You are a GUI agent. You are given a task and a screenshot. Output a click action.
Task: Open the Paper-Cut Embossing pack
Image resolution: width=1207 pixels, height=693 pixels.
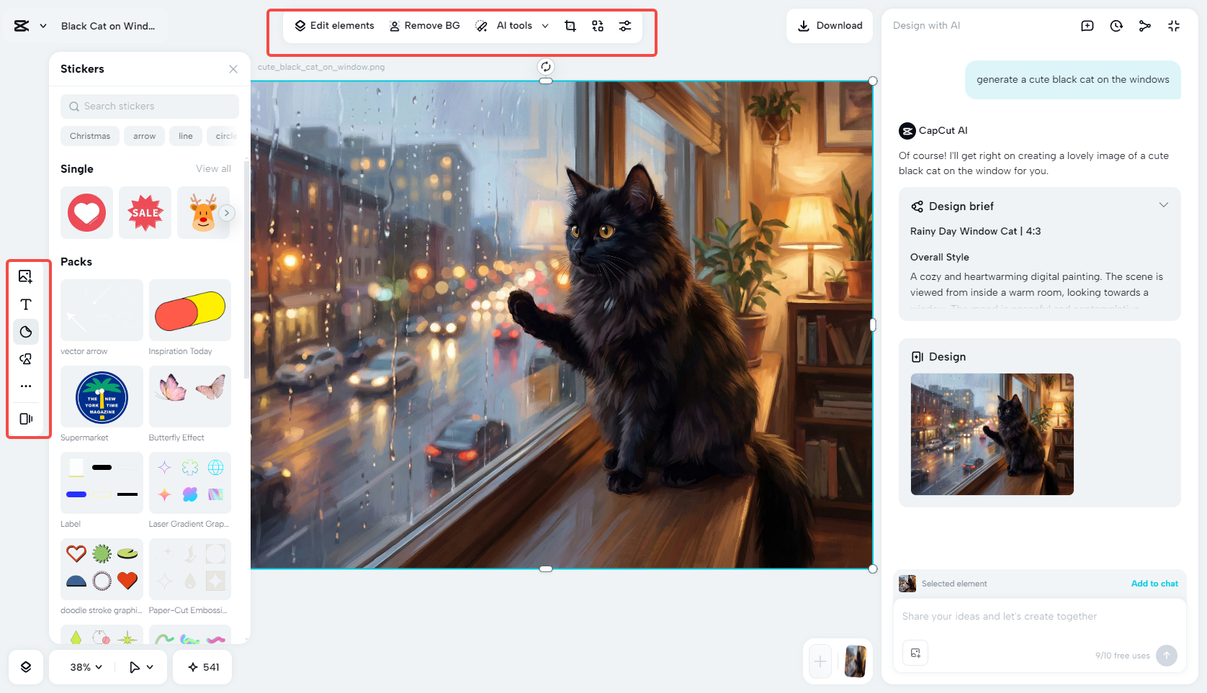(190, 569)
